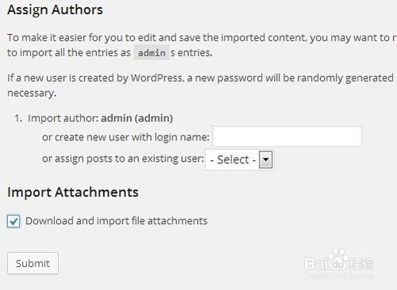Click the paragraph about WordPress new password
Viewport: 397px width, 290px height.
coord(200,86)
